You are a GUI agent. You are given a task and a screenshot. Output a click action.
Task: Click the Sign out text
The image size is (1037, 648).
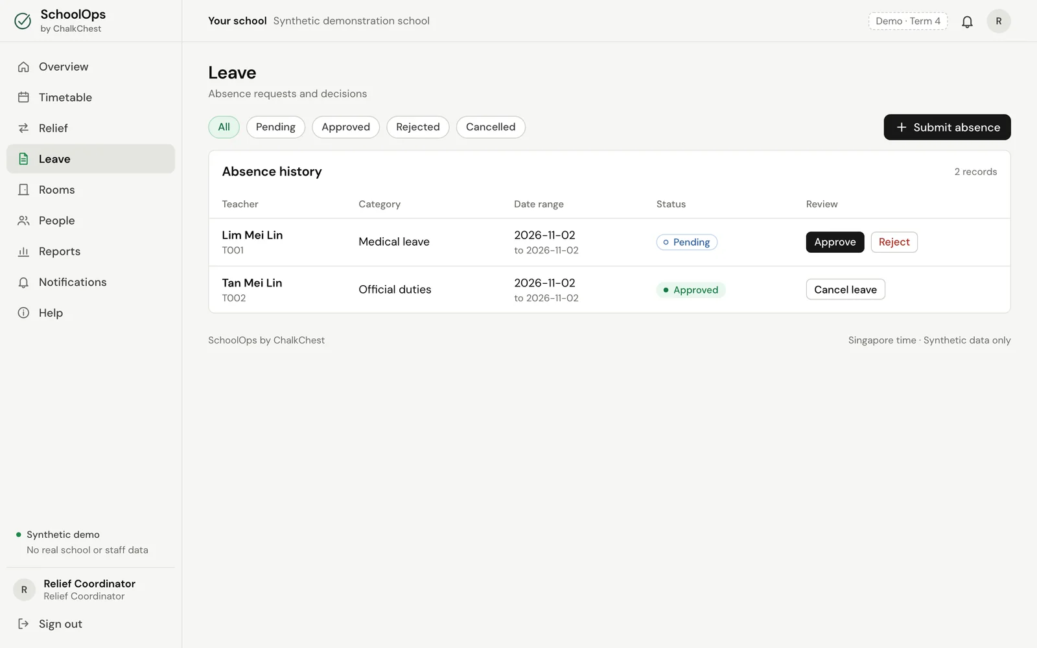pos(60,624)
